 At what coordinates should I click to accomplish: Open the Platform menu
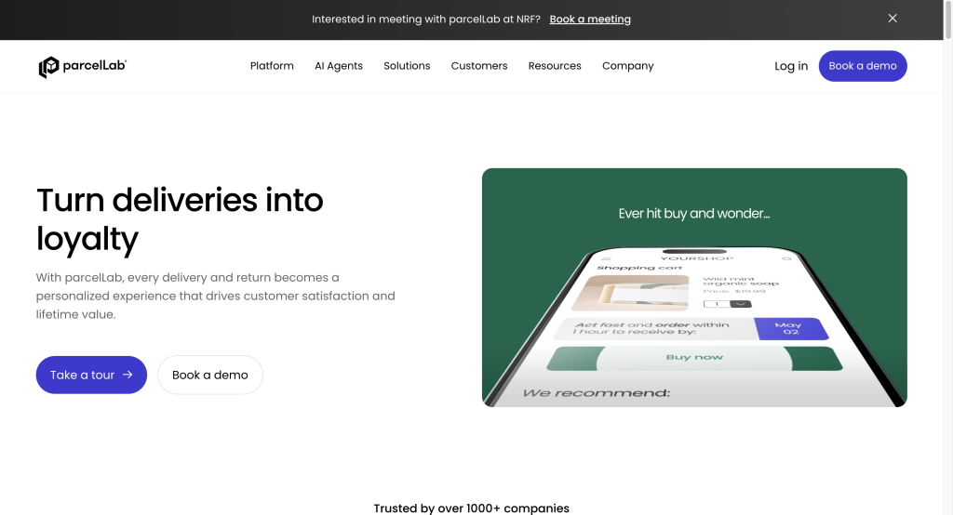(272, 66)
